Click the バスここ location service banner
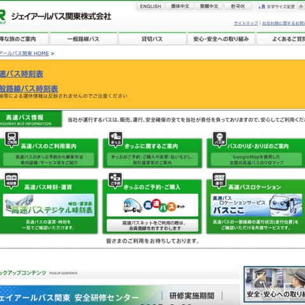Viewport: 305px width, 305px height. (256, 205)
